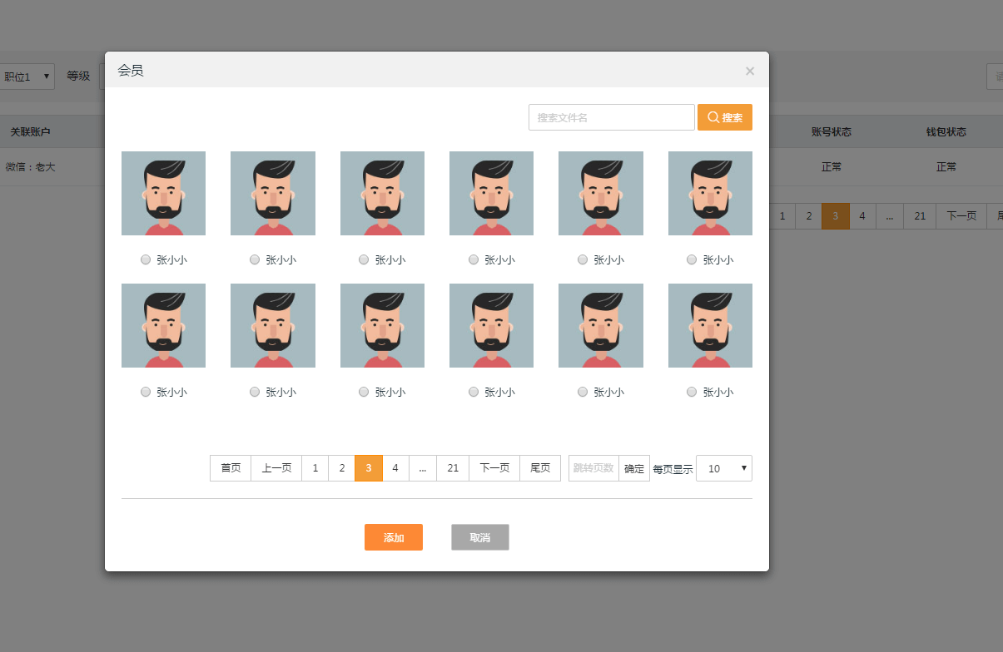The image size is (1003, 652).
Task: Go to 首页 first page in dialog
Action: [x=231, y=468]
